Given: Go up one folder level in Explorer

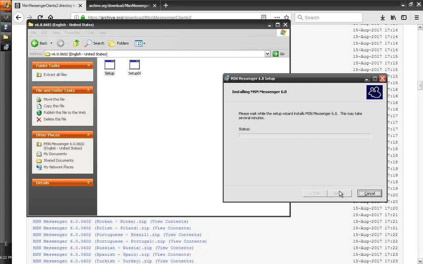Looking at the screenshot, I should (x=76, y=43).
